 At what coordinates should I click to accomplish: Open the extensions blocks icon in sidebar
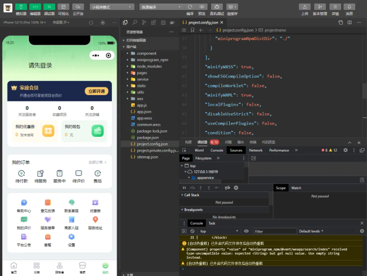(x=154, y=22)
